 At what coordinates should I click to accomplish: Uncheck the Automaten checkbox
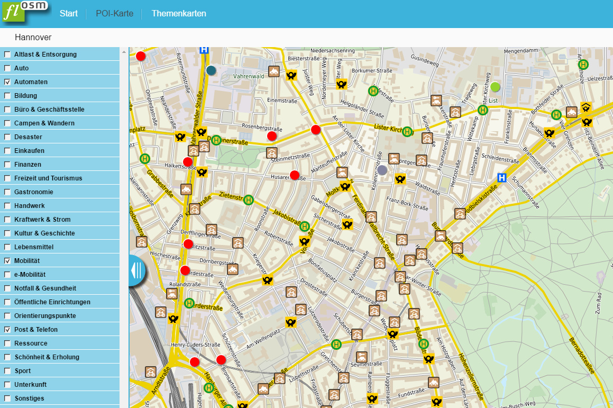tap(7, 82)
